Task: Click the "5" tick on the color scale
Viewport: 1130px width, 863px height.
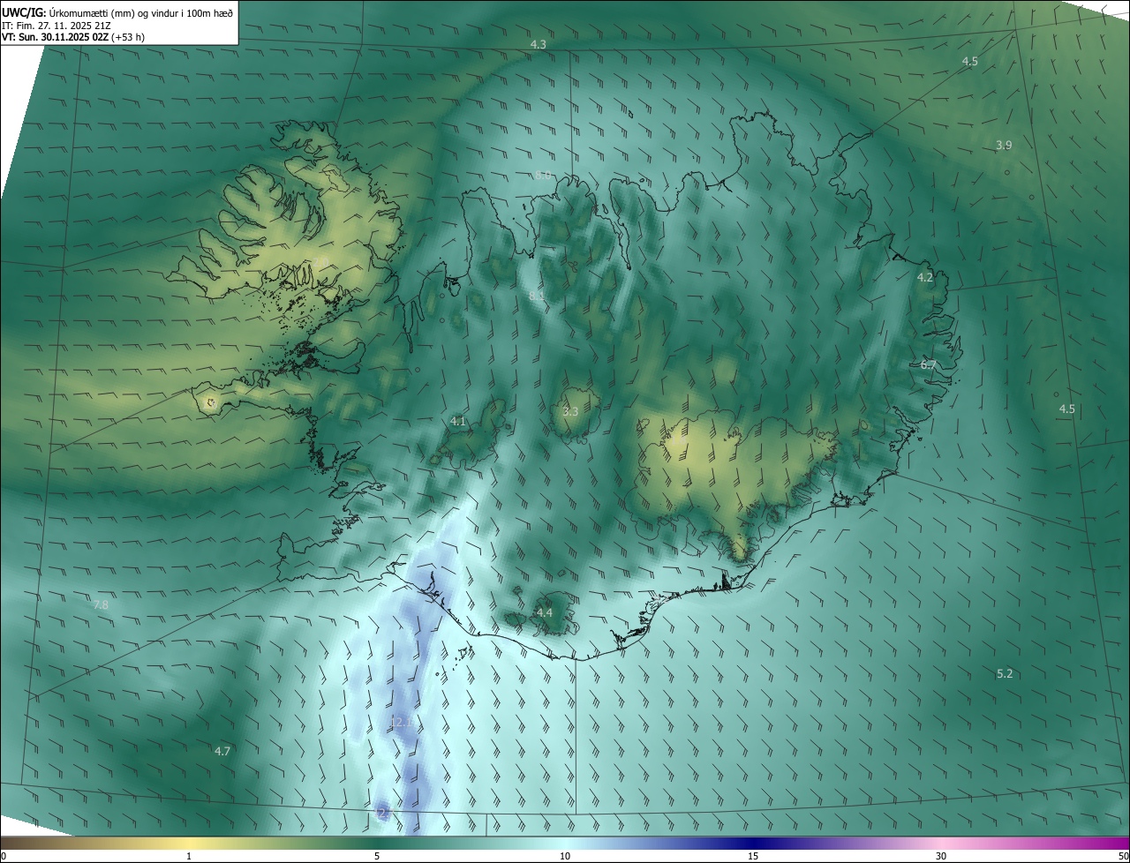Action: tap(377, 856)
